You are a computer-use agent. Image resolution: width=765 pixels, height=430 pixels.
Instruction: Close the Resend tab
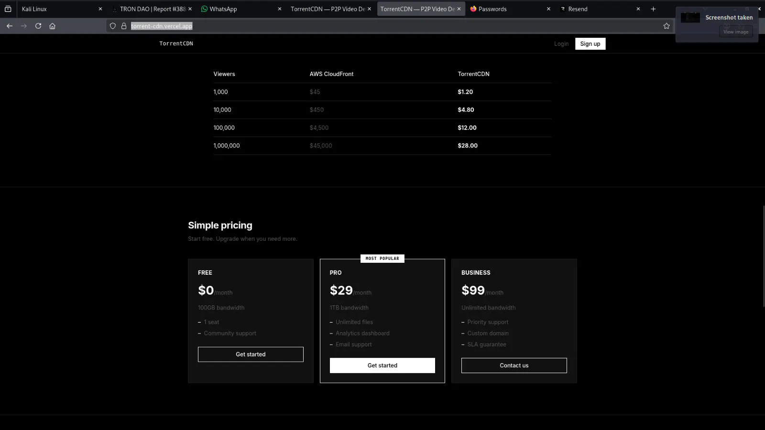point(638,9)
